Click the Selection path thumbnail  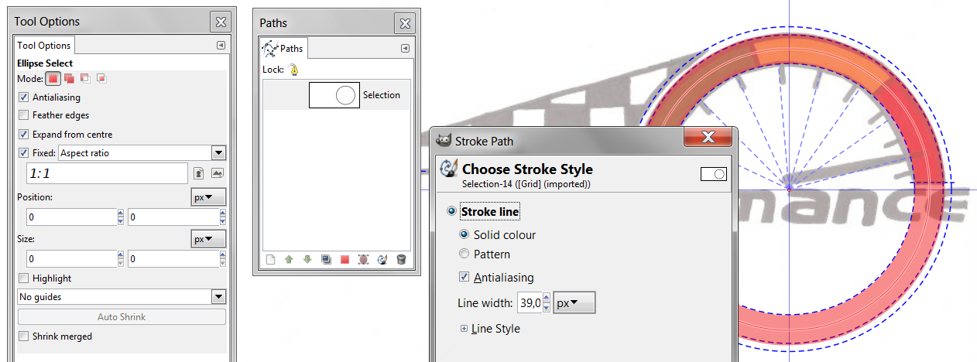point(334,95)
